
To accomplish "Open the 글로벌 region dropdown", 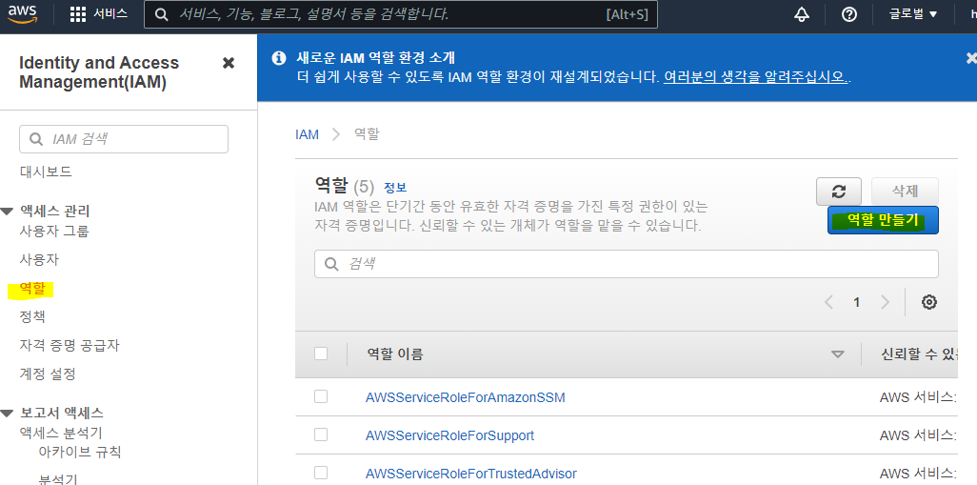I will (x=913, y=14).
